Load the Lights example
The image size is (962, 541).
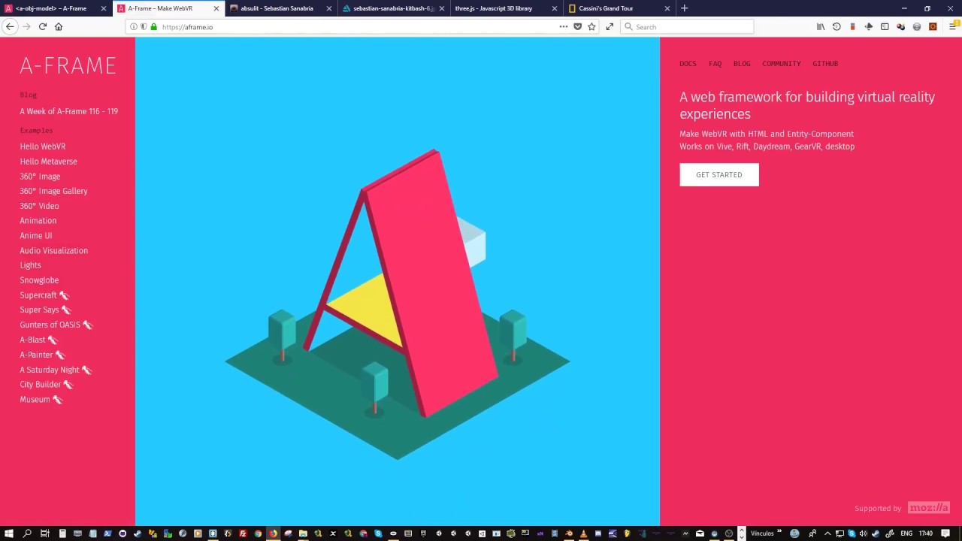(x=31, y=265)
